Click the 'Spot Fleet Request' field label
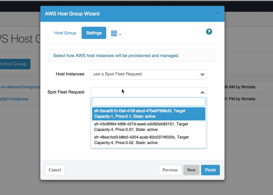The width and height of the screenshot is (273, 195). [x=66, y=92]
